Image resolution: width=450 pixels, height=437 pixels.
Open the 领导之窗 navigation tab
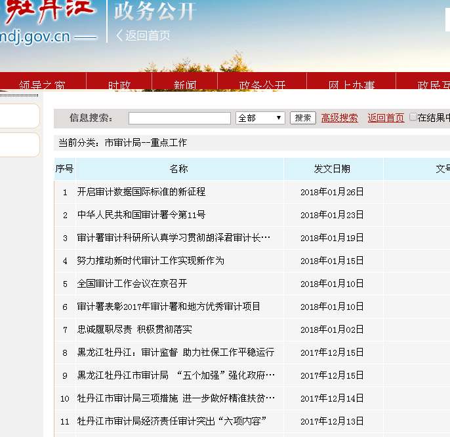pos(42,85)
